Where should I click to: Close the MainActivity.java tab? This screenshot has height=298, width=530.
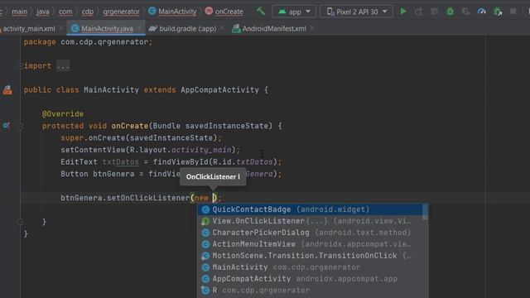(139, 29)
